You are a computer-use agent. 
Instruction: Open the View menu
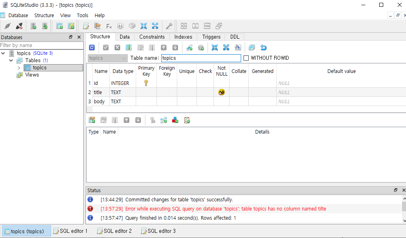tap(65, 16)
